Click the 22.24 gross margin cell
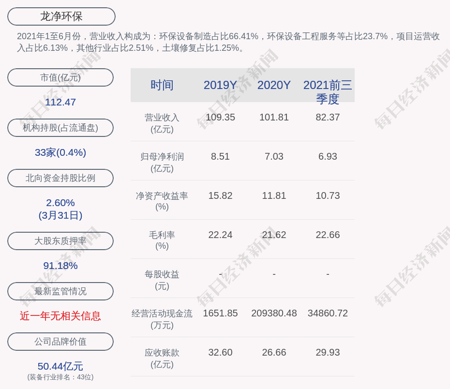This screenshot has height=389, width=450. tap(221, 235)
